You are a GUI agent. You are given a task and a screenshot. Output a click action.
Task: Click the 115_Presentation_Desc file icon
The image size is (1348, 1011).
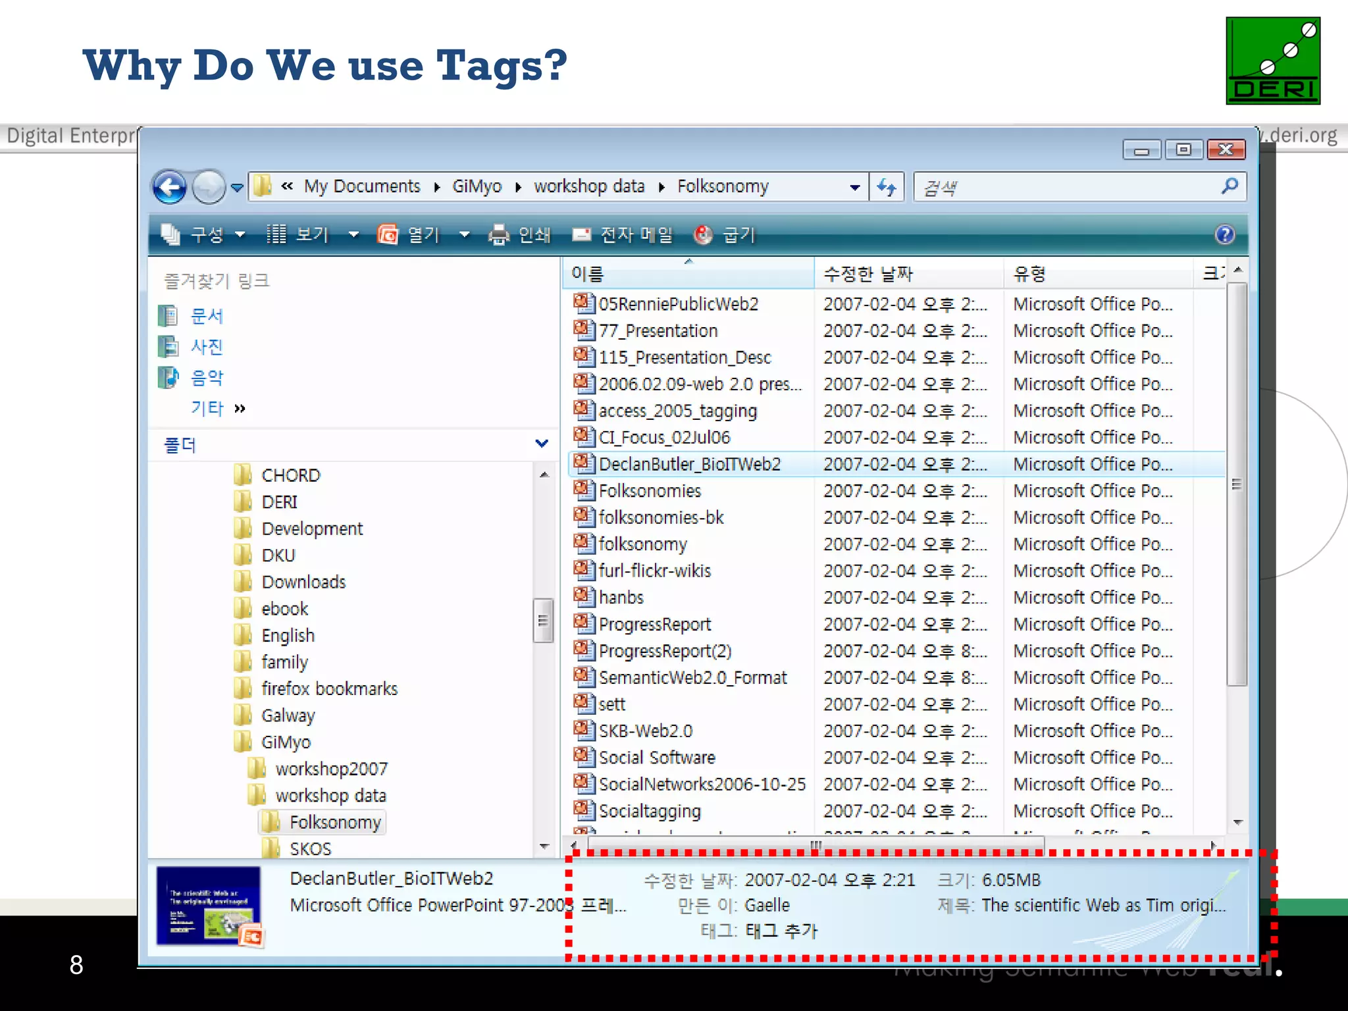(583, 357)
